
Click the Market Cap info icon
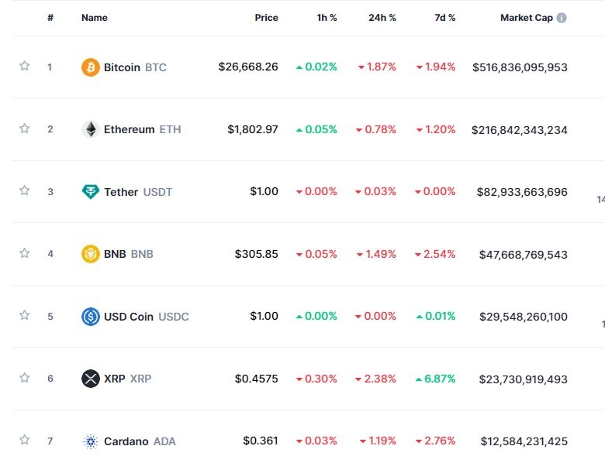coord(562,18)
